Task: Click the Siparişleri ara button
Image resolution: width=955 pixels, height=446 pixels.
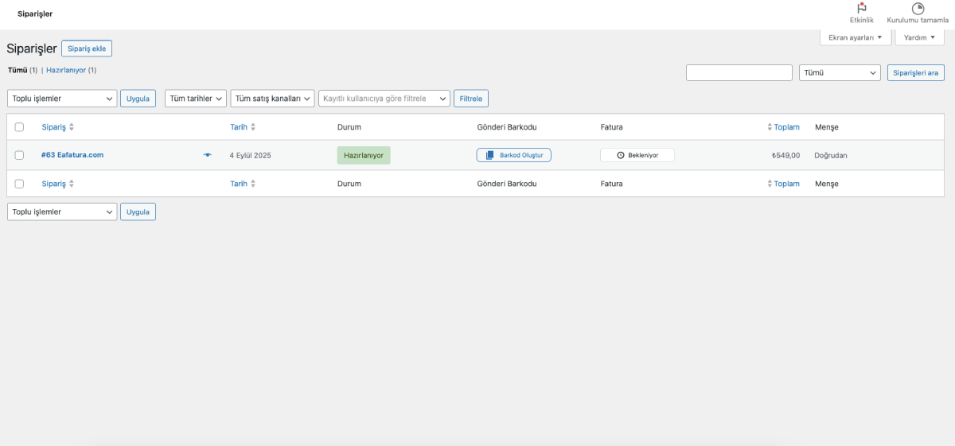Action: (916, 72)
